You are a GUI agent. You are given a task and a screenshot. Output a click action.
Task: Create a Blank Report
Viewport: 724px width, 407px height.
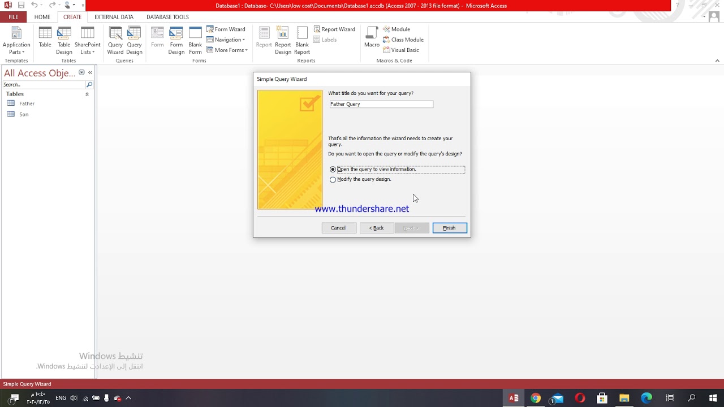(302, 41)
